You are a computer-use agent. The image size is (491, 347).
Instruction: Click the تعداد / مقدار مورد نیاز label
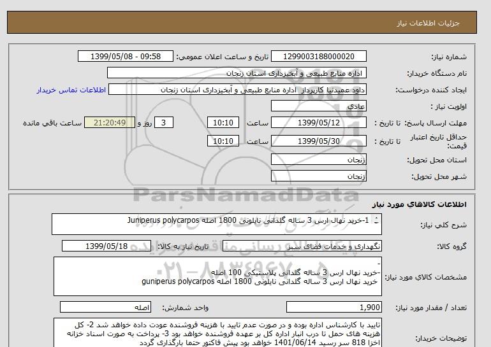pyautogui.click(x=431, y=308)
